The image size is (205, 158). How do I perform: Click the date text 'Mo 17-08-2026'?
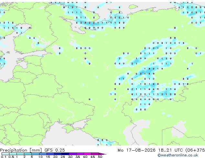pos(136,150)
